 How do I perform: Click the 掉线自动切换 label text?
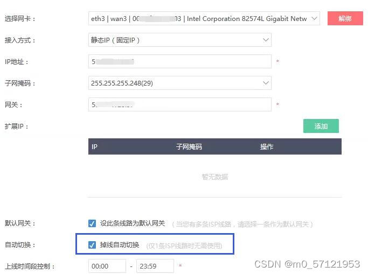tap(120, 245)
